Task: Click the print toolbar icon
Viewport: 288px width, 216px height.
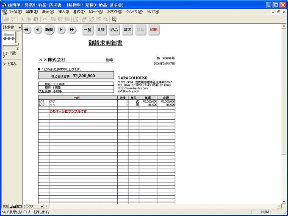Action: click(7, 19)
